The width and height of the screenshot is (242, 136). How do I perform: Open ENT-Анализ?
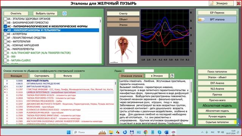[217, 83]
